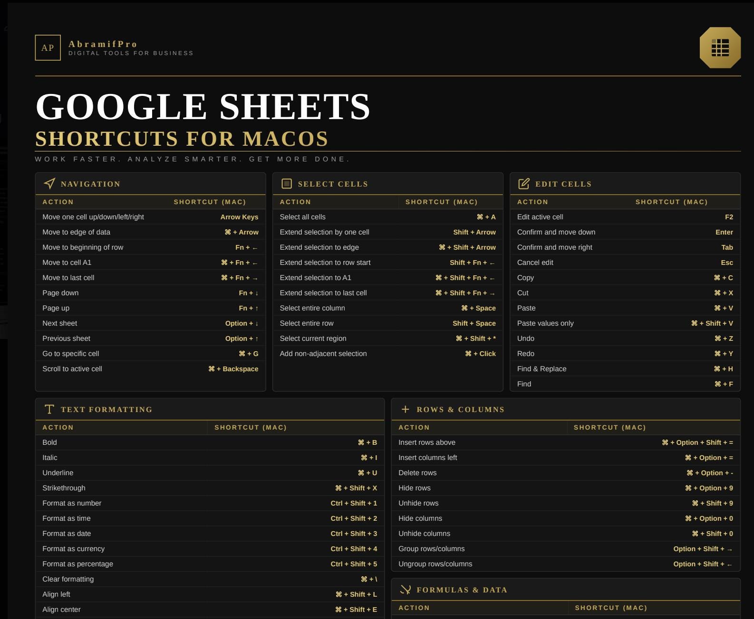This screenshot has width=754, height=619.
Task: Click the gold spreadsheet grid badge icon
Action: coord(720,47)
